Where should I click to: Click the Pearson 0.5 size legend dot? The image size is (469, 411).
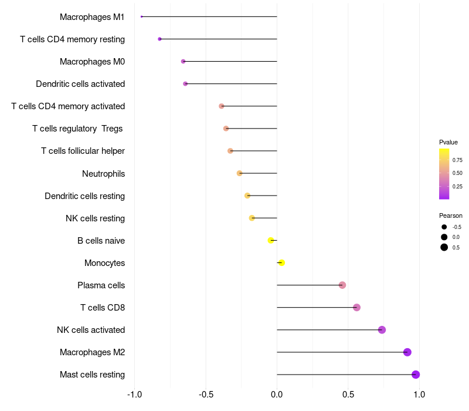click(x=444, y=247)
